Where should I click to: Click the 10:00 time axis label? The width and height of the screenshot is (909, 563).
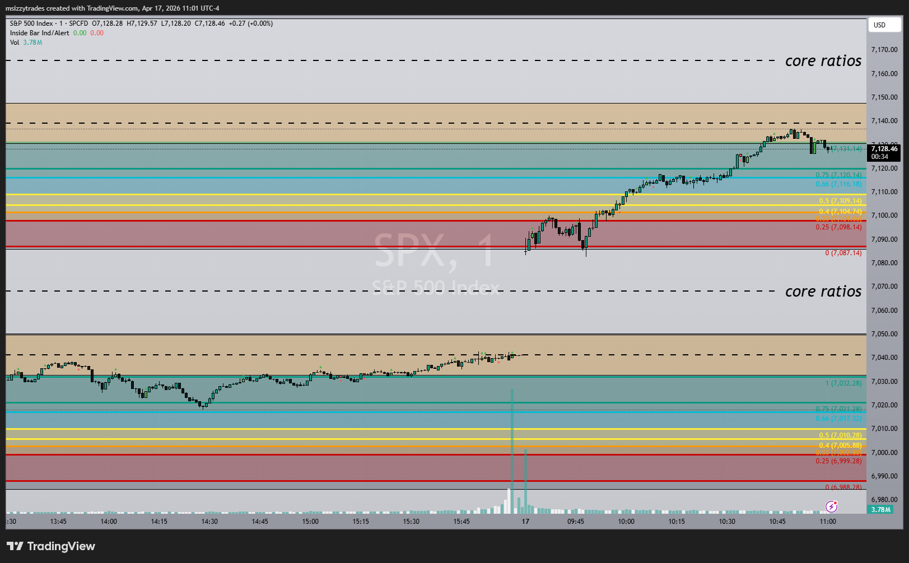tap(626, 522)
